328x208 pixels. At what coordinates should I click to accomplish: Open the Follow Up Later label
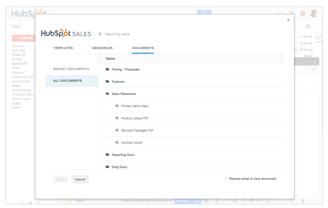(x=23, y=77)
